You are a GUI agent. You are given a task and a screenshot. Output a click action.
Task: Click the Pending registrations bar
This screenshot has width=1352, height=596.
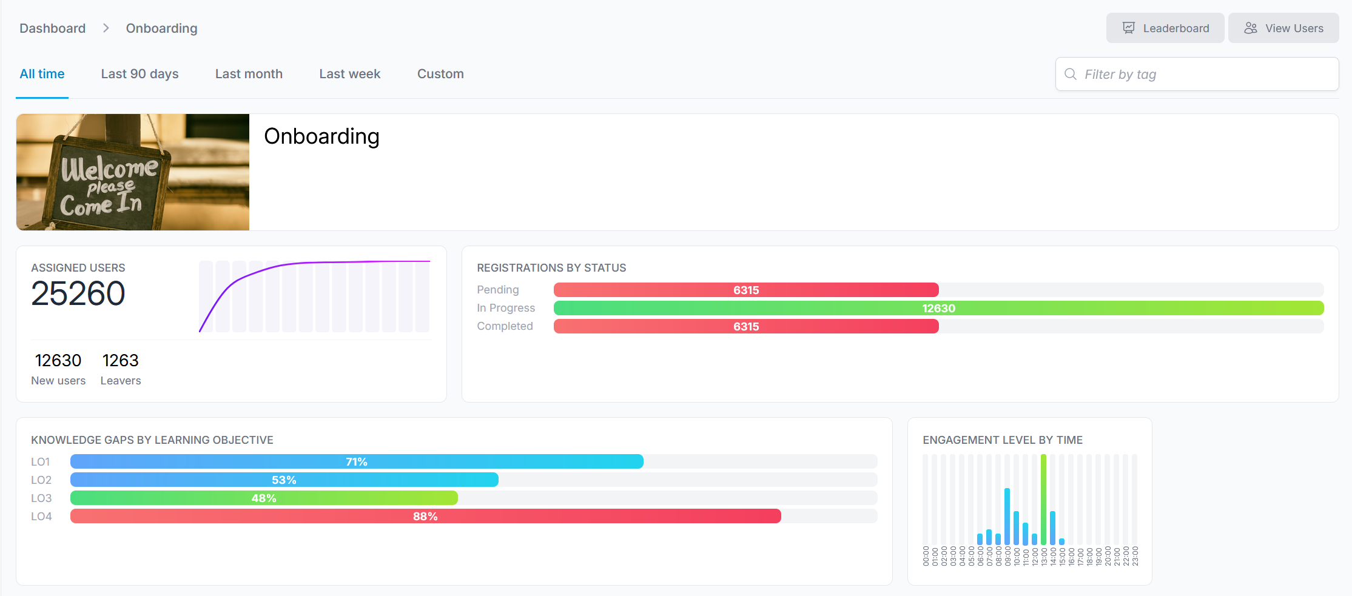point(745,290)
